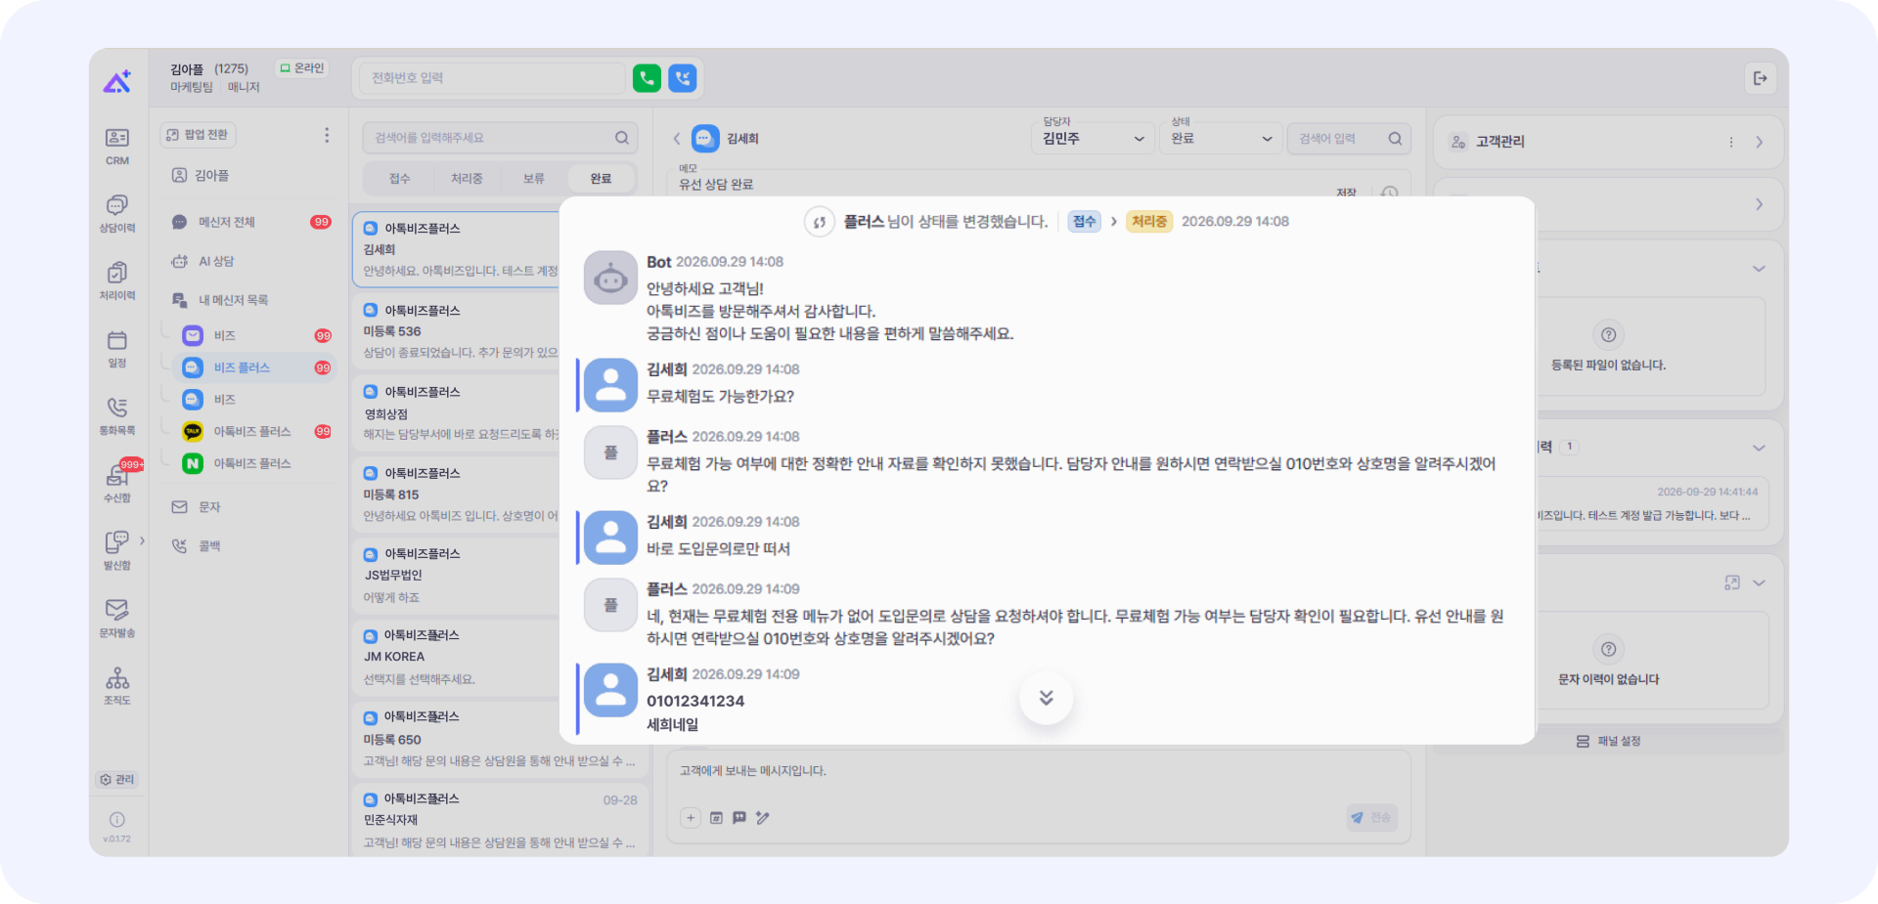This screenshot has width=1878, height=904.
Task: Open the 고객관리 three-dot menu
Action: (1730, 142)
